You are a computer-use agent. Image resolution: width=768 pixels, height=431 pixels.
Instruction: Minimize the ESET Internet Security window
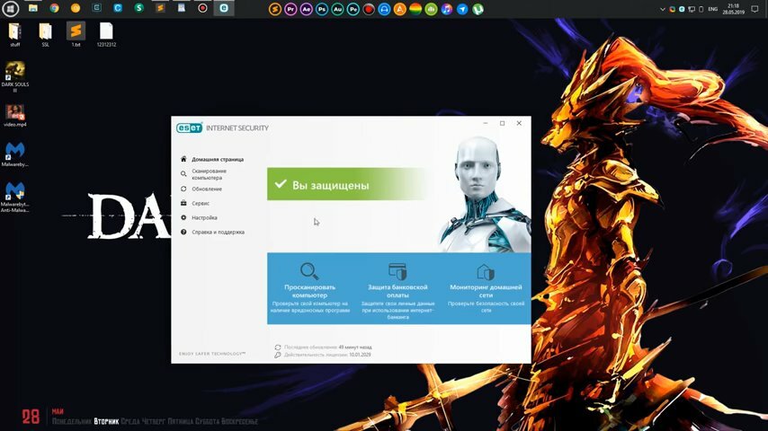(486, 123)
